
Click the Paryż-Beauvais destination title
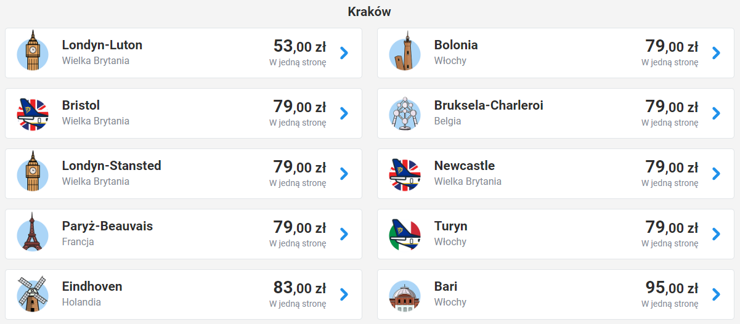coord(107,226)
